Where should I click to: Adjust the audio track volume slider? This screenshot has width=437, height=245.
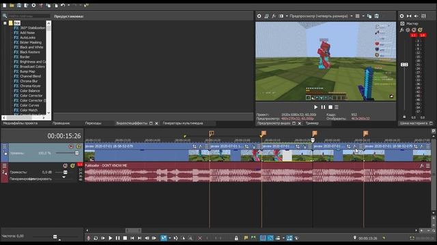66,172
